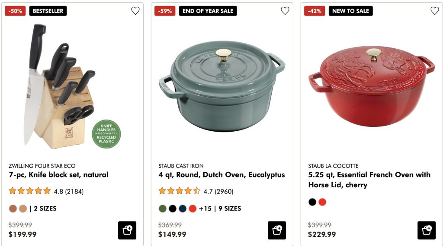Pick black color swatch for French Oven
This screenshot has width=443, height=246.
click(312, 202)
